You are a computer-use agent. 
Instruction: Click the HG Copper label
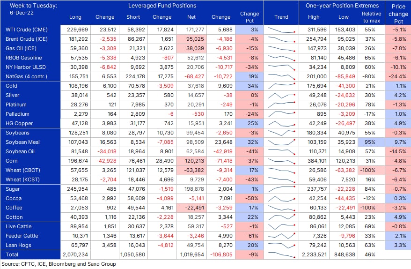point(19,123)
